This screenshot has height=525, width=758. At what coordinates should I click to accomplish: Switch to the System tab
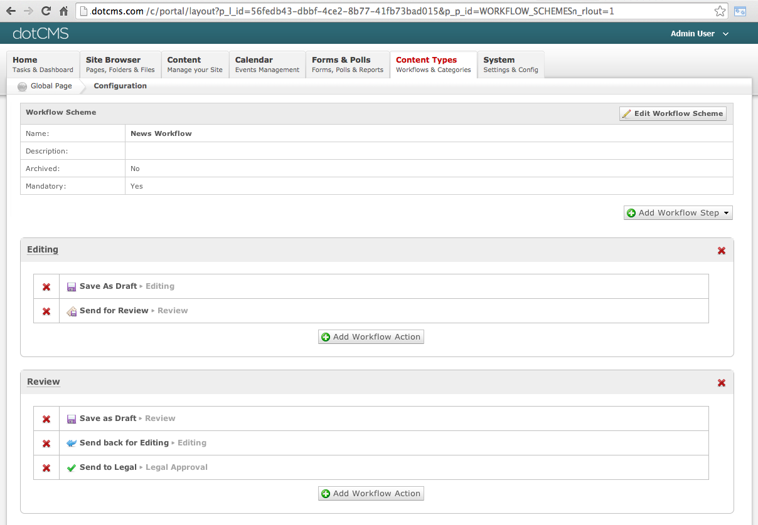pos(510,65)
